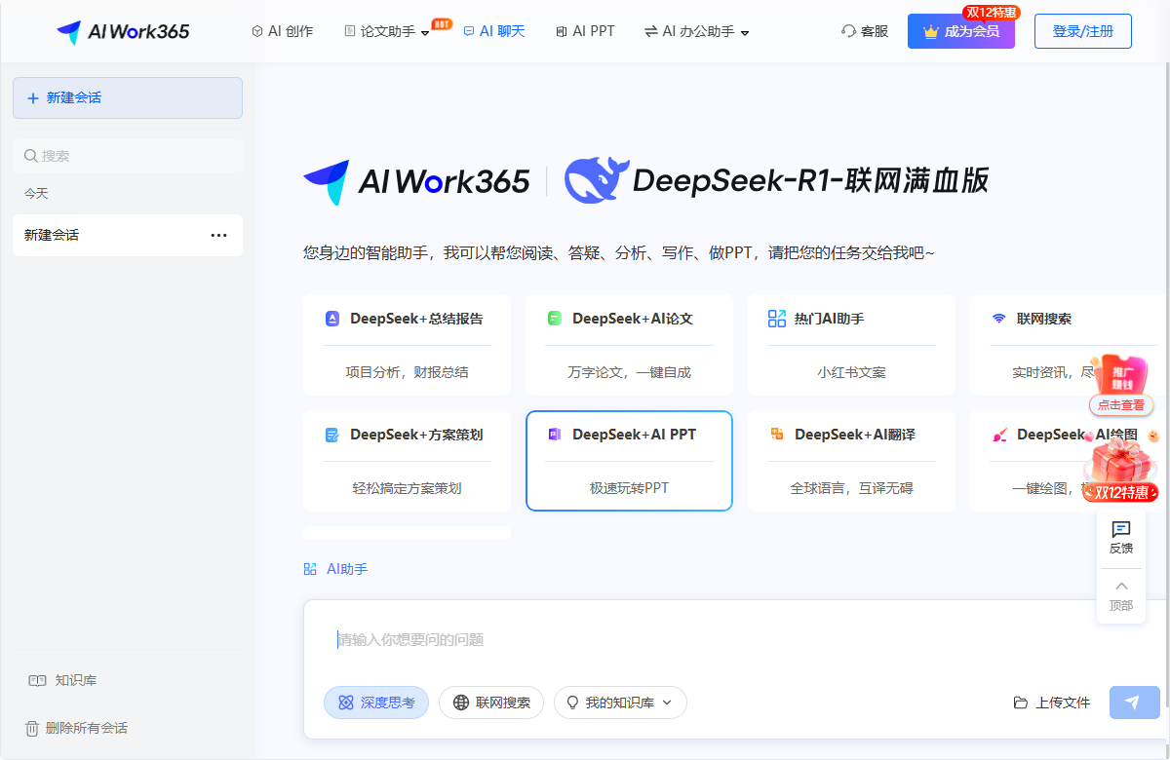Screen dimensions: 1170x760
Task: Focus the 搜索 conversation search field
Action: point(128,156)
